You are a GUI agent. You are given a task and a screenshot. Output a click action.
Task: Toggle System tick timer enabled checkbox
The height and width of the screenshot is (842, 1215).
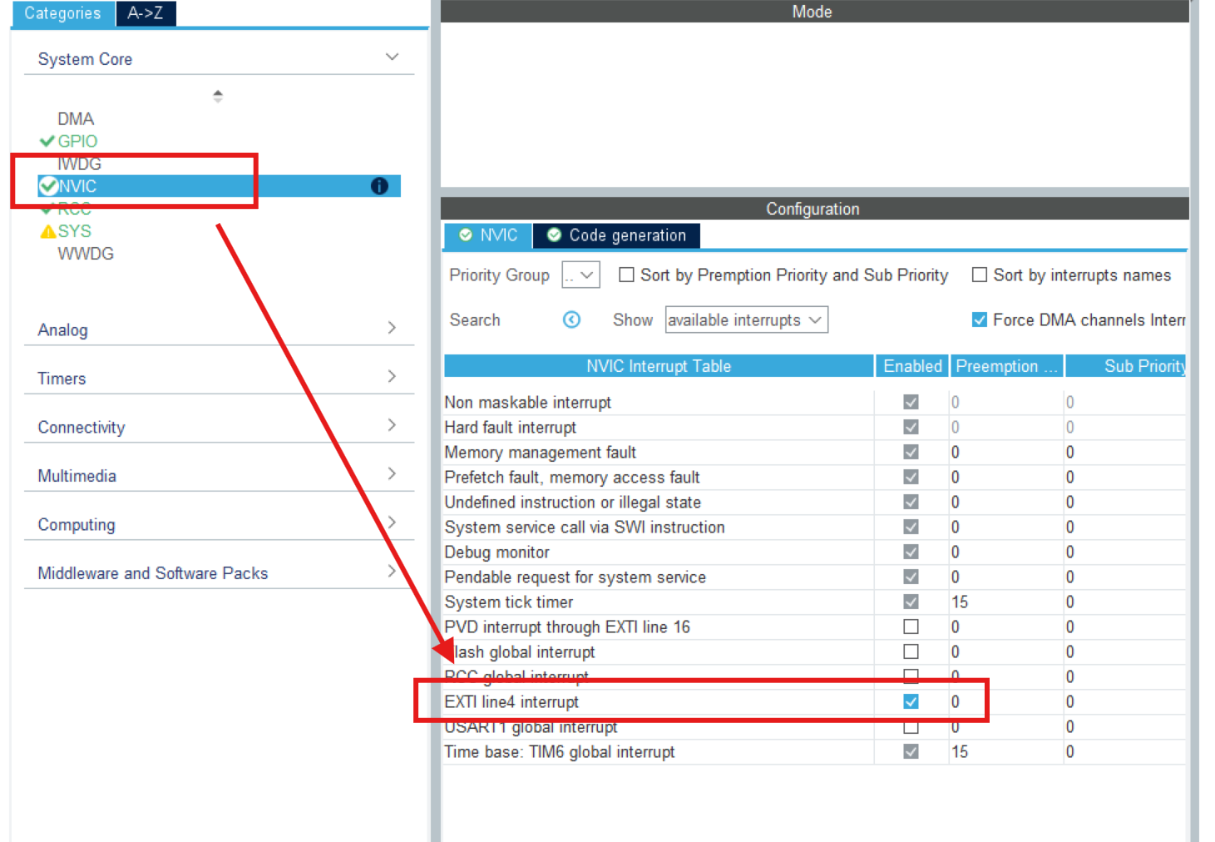[x=911, y=602]
